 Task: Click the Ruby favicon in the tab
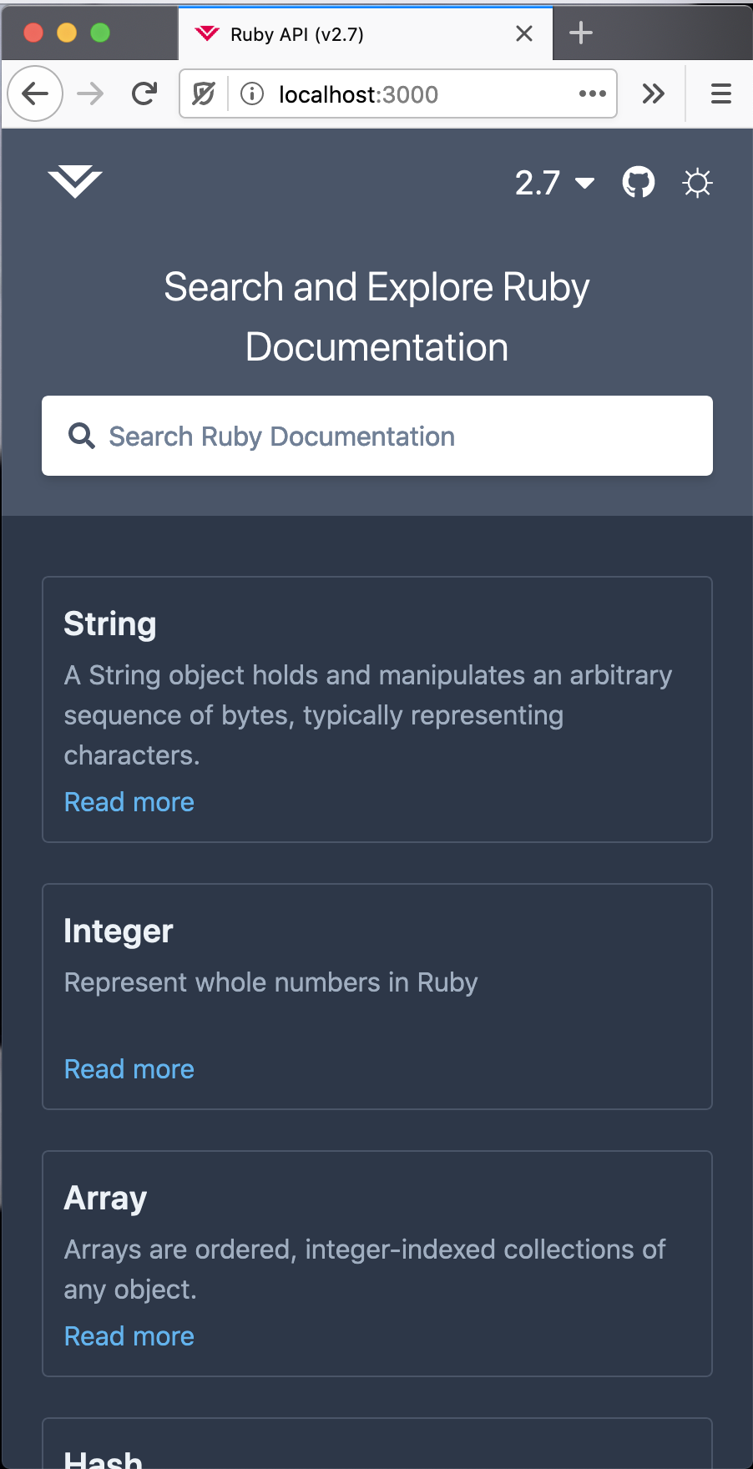pos(206,33)
